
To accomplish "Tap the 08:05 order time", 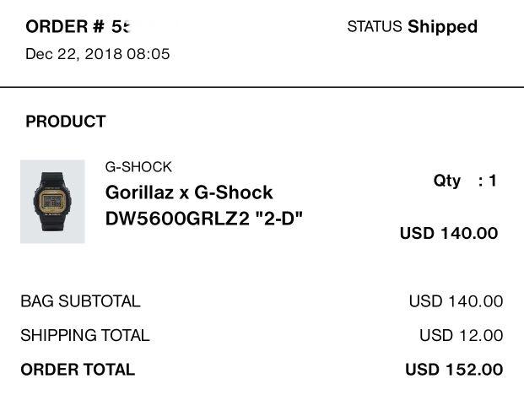I will tap(148, 54).
